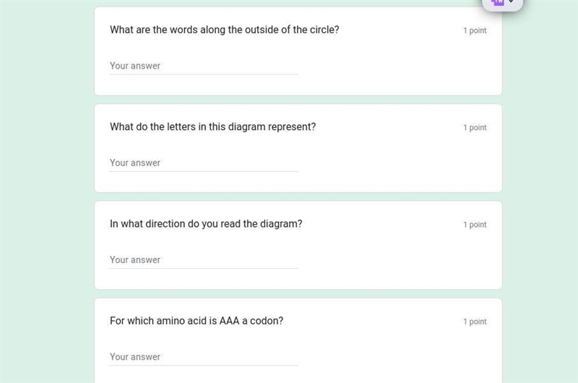Click blank area right of AAA codon answer
Image resolution: width=578 pixels, height=383 pixels.
coord(398,357)
